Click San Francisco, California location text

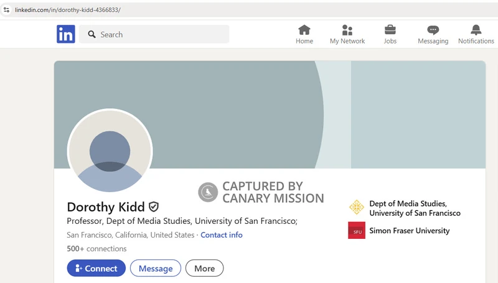tap(131, 234)
